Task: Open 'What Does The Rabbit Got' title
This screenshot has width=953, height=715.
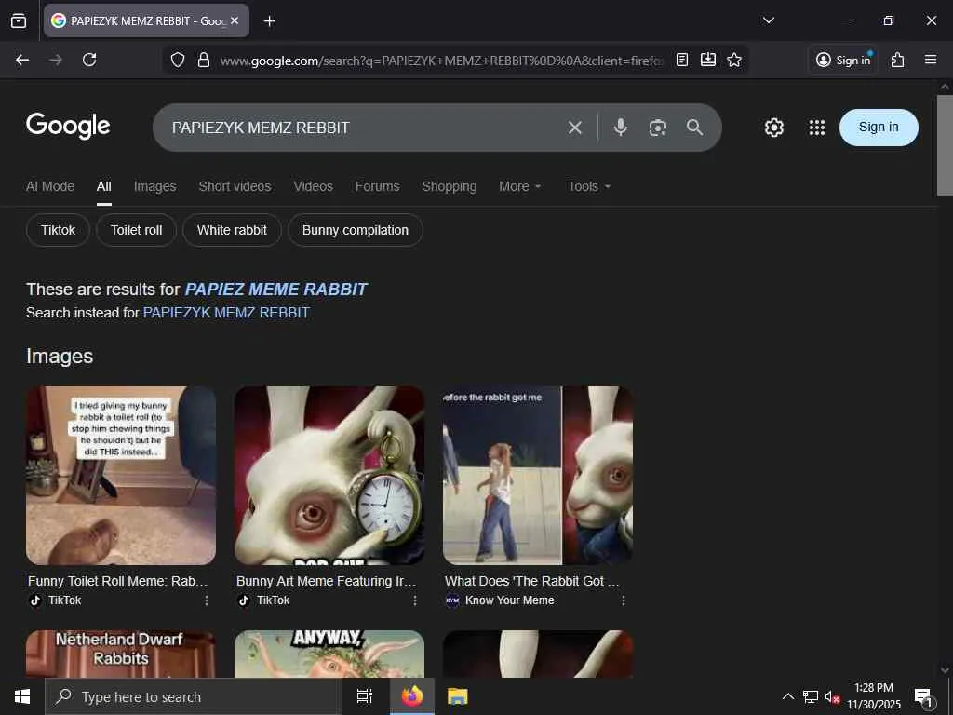Action: (x=531, y=581)
